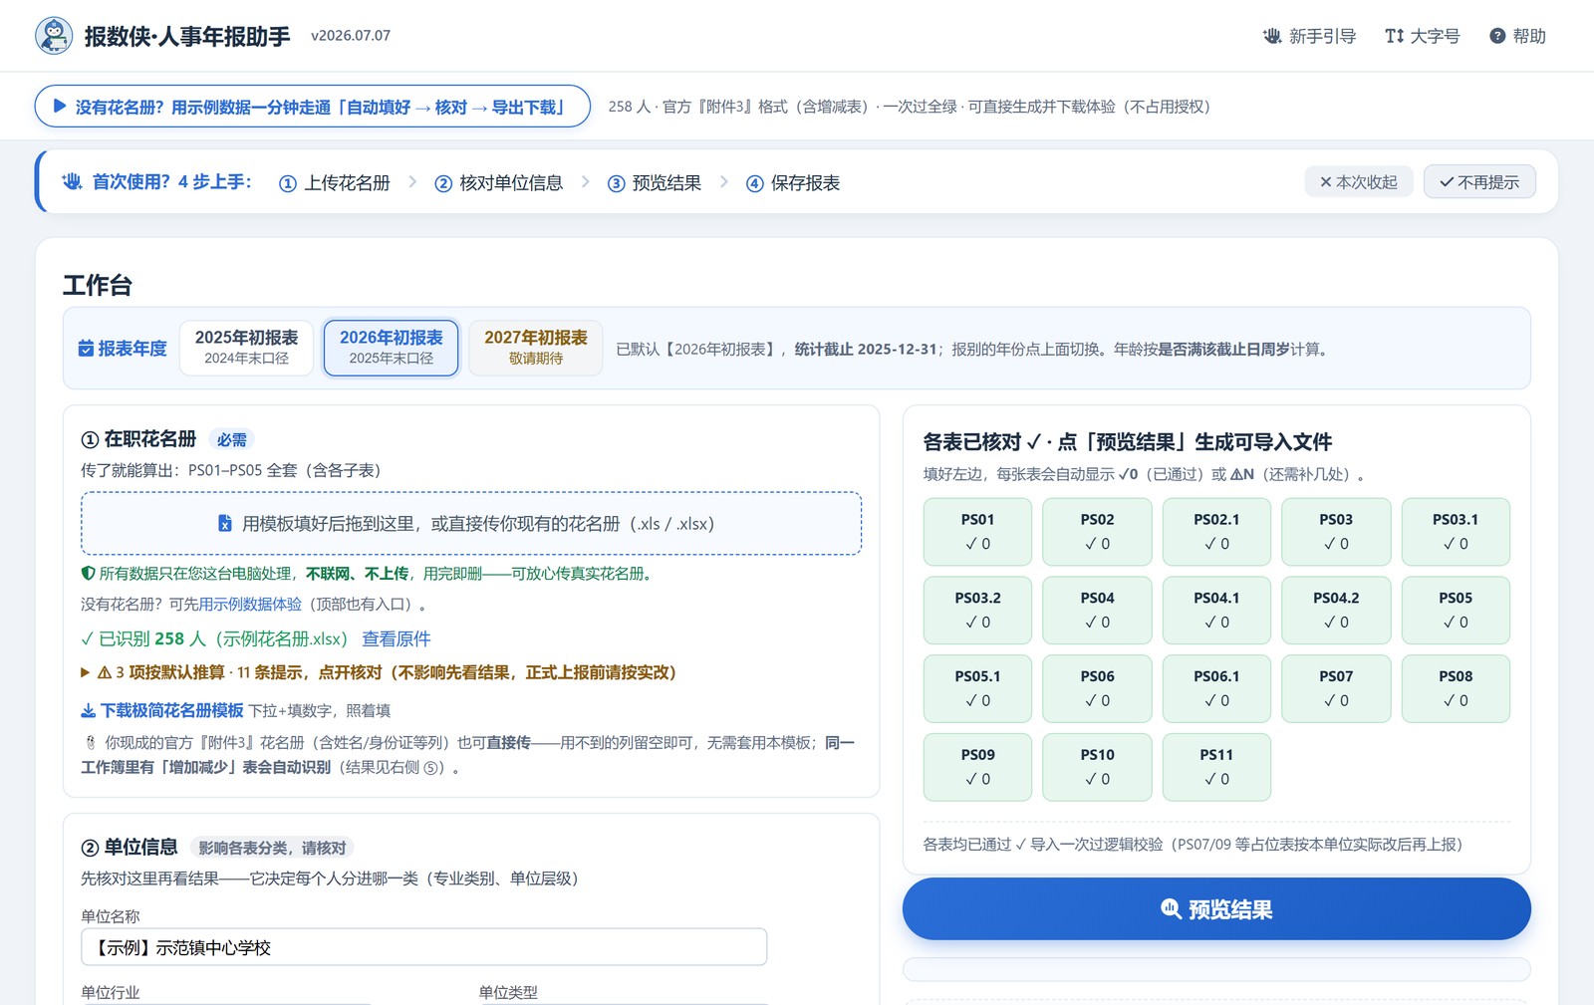Click the download icon beside 下载极简花名册模板
This screenshot has width=1594, height=1005.
pos(88,711)
